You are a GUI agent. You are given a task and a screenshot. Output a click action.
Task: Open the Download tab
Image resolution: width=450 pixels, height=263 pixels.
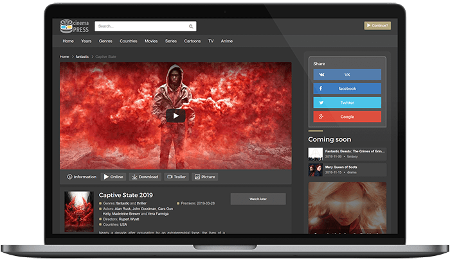[x=145, y=176]
